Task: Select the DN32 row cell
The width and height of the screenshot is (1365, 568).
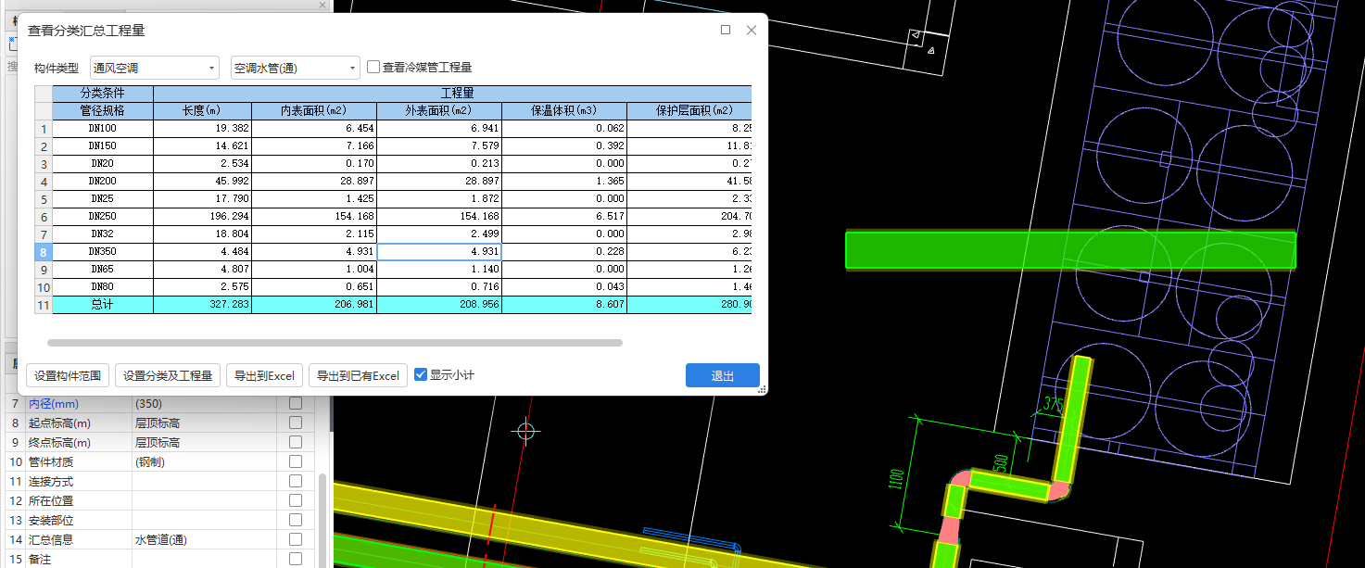Action: [x=103, y=234]
